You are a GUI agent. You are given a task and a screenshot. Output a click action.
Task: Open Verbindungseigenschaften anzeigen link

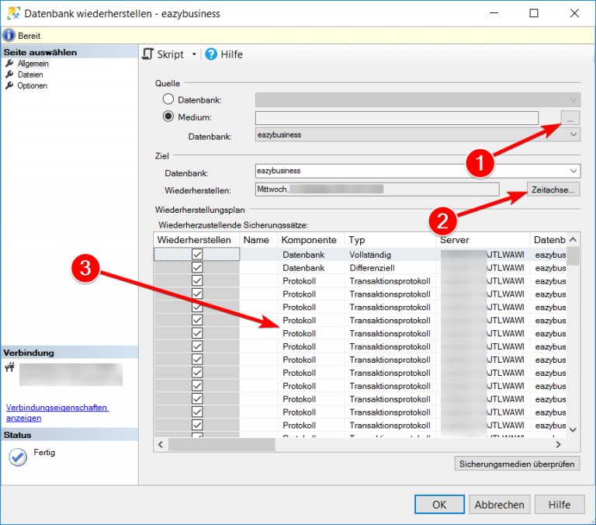pos(57,412)
